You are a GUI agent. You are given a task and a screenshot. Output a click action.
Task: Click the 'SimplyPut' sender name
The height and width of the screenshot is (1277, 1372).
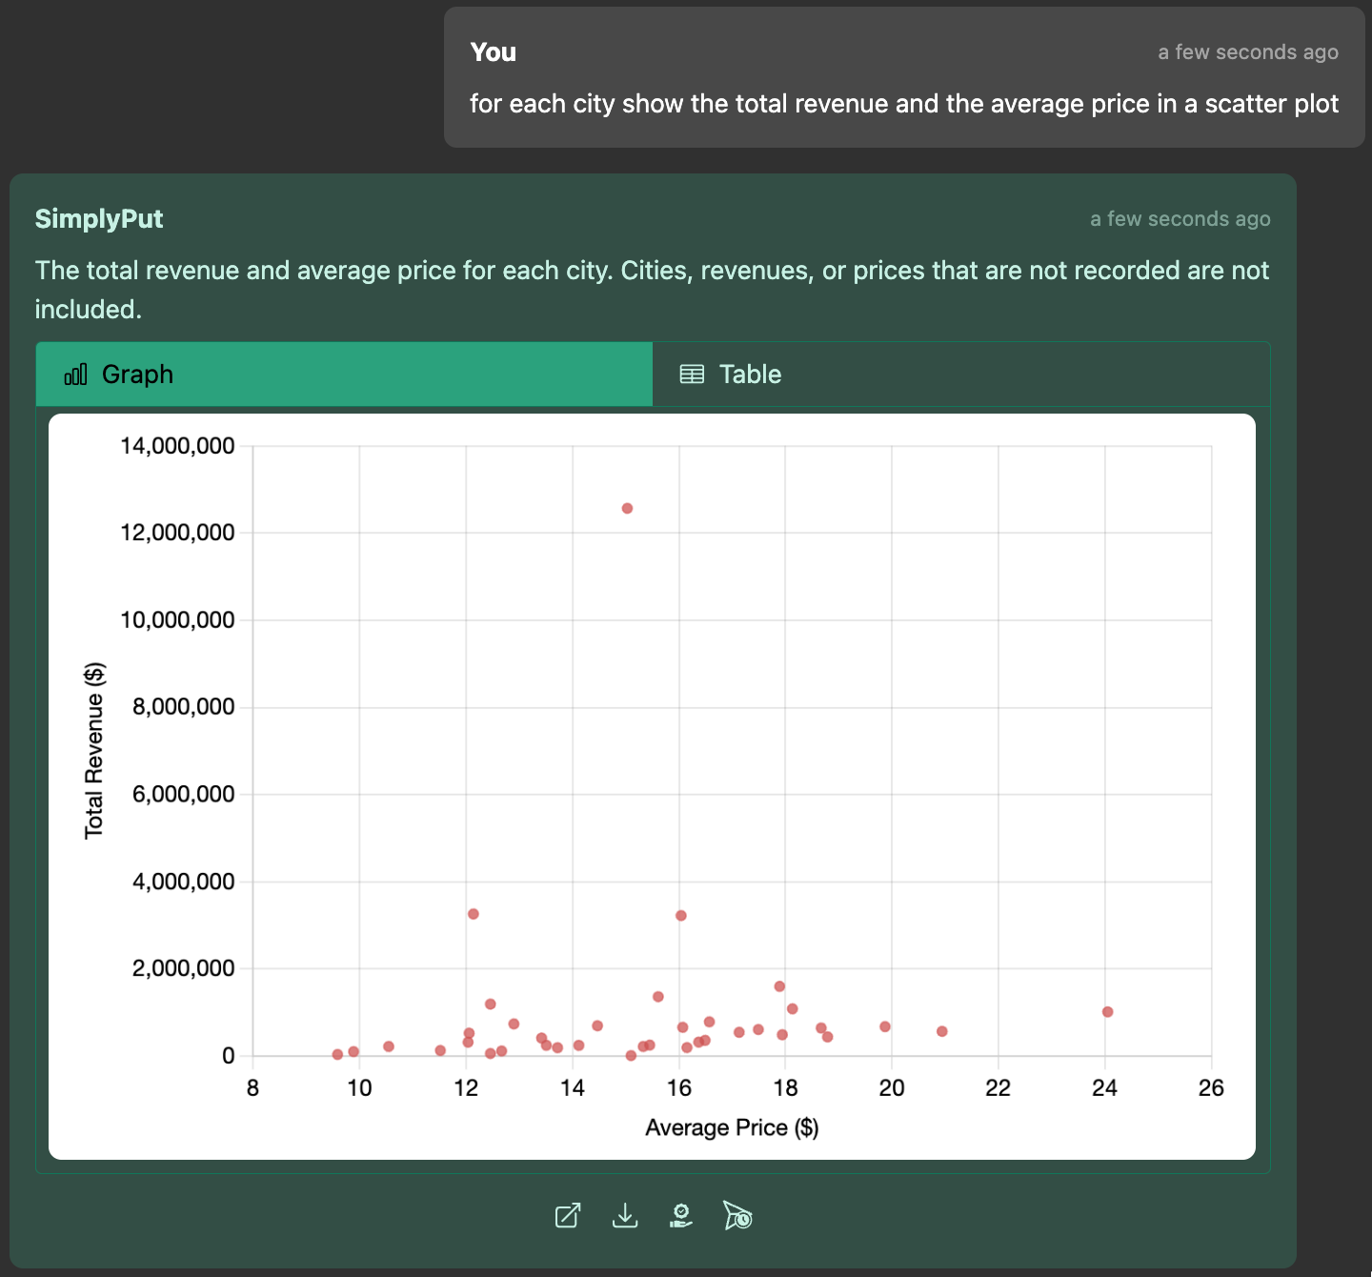pos(99,218)
